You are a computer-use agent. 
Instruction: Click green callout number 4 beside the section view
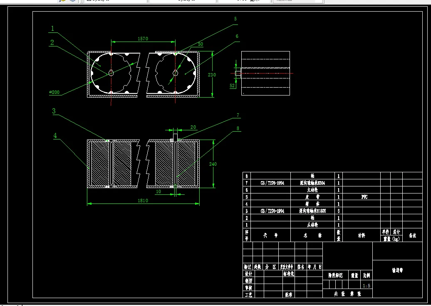[x=55, y=136]
